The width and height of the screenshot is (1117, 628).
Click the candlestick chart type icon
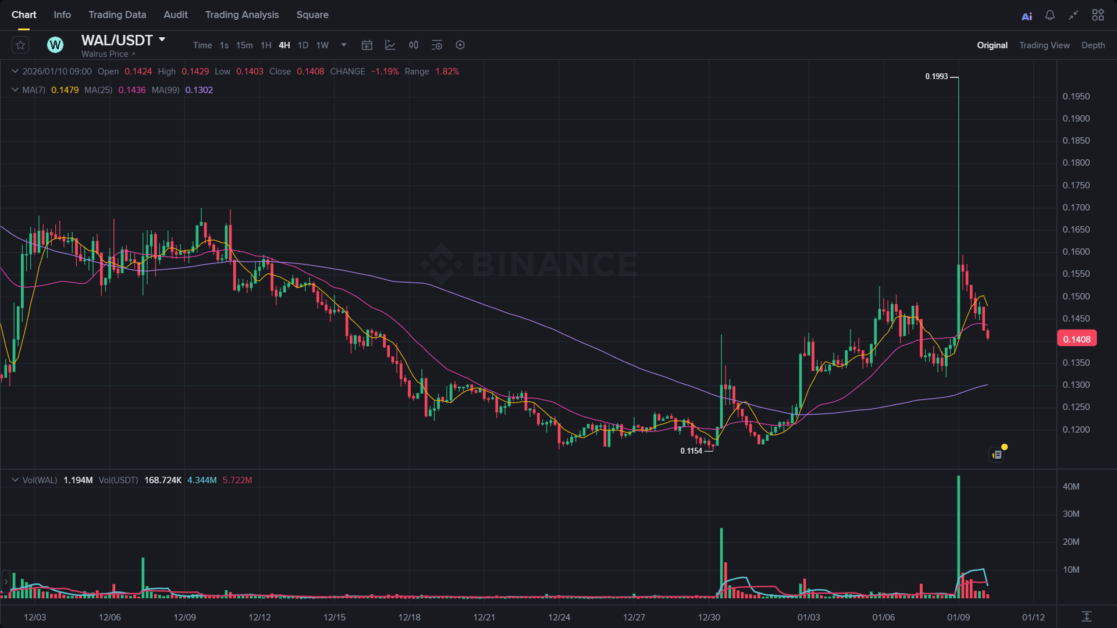click(x=414, y=45)
